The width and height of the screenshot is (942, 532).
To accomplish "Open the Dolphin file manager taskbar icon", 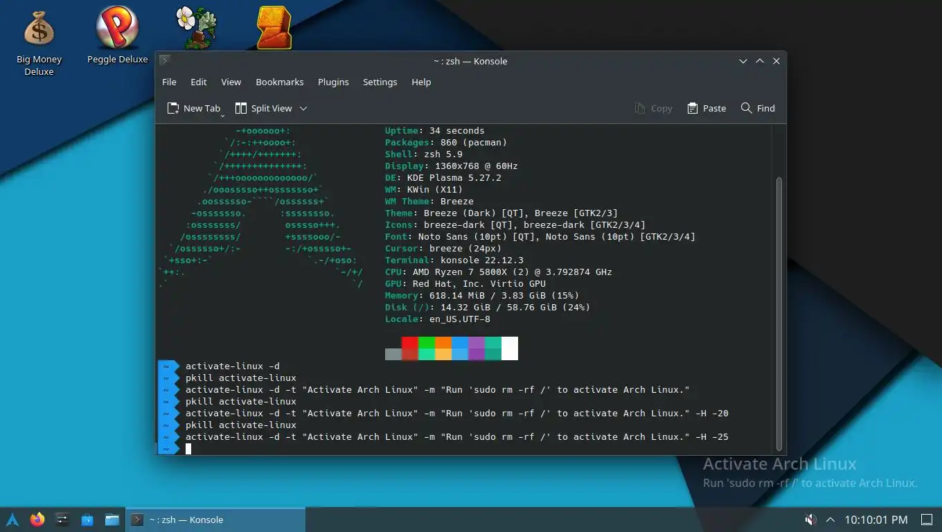I will [x=112, y=520].
